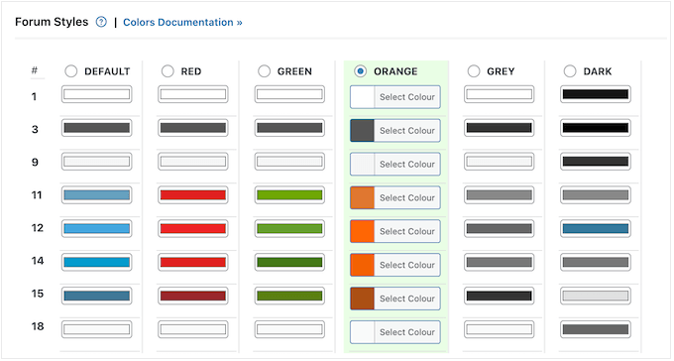Pick the white swatch in Orange row 1
674x361 pixels.
363,97
